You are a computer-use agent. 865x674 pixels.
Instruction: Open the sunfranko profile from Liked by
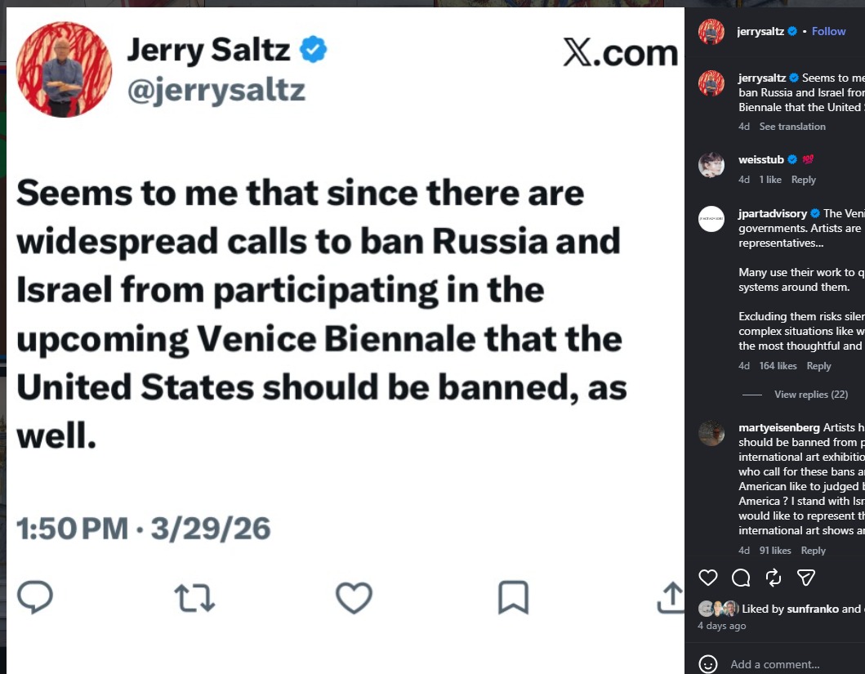[x=813, y=609]
